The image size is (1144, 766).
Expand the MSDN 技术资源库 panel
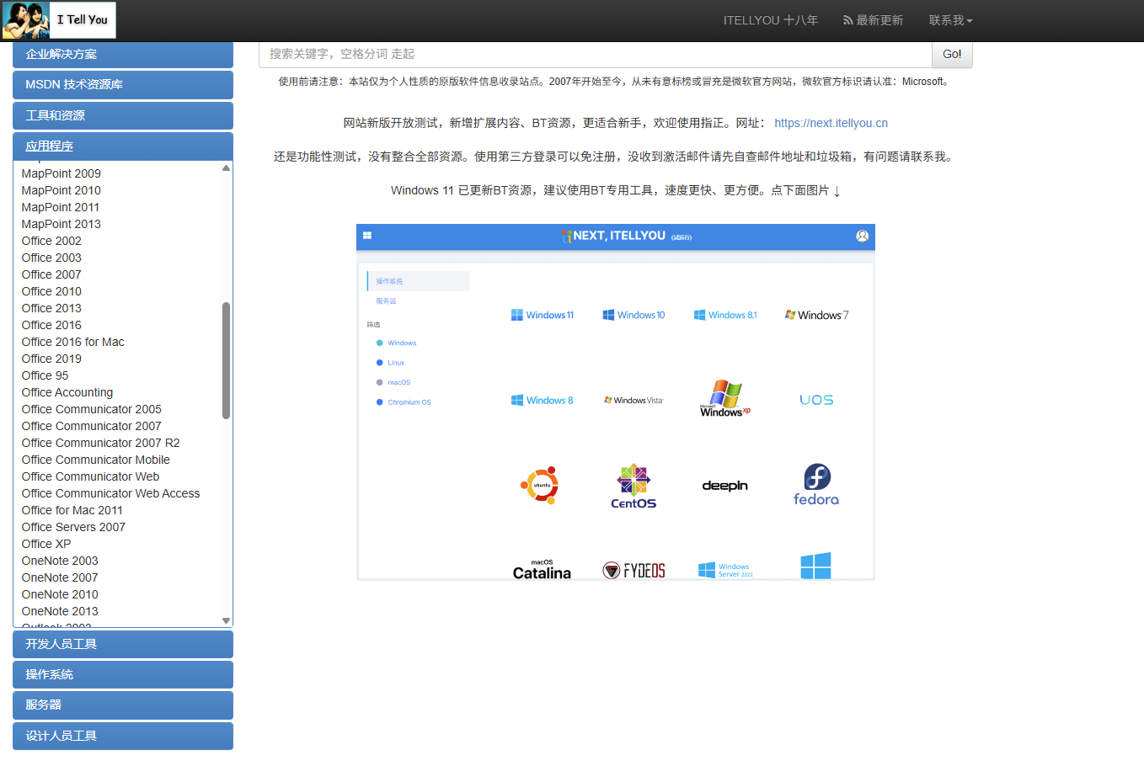(x=123, y=85)
